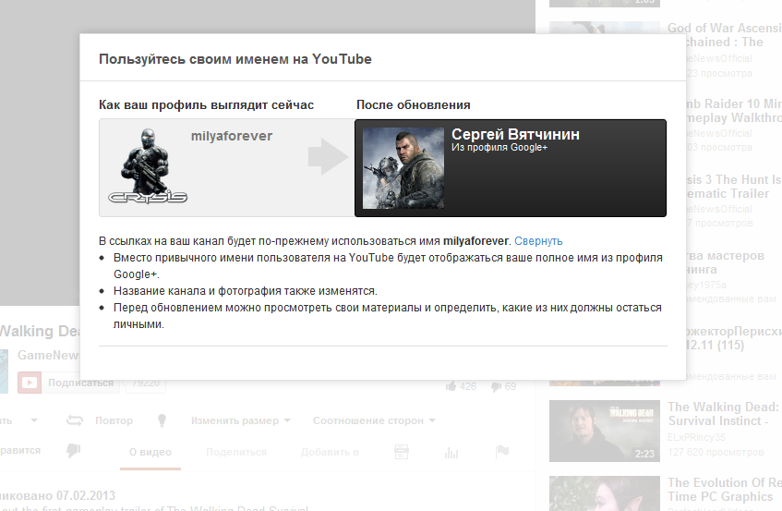
Task: Switch to the Добавить в tab
Action: click(x=330, y=453)
